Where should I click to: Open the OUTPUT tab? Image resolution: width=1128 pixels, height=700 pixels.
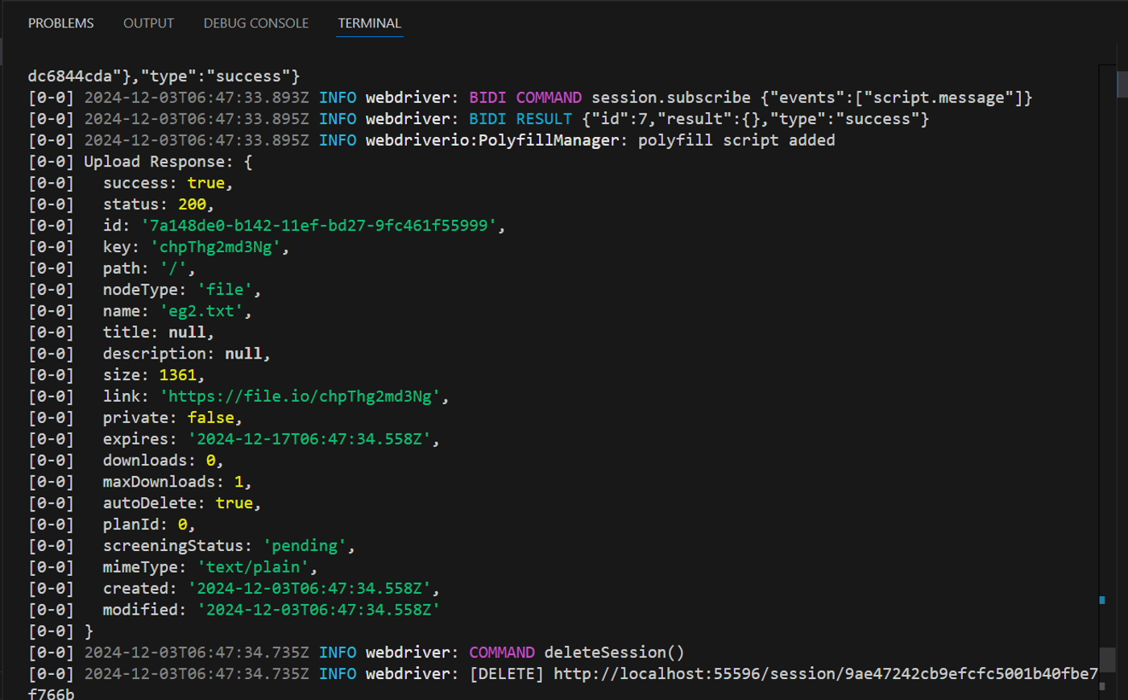148,23
